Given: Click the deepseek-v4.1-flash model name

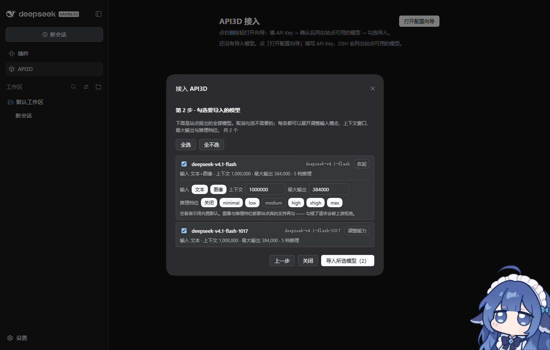Looking at the screenshot, I should [214, 165].
